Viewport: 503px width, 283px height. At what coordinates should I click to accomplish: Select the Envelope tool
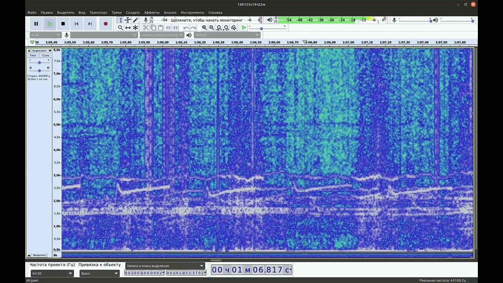[128, 20]
